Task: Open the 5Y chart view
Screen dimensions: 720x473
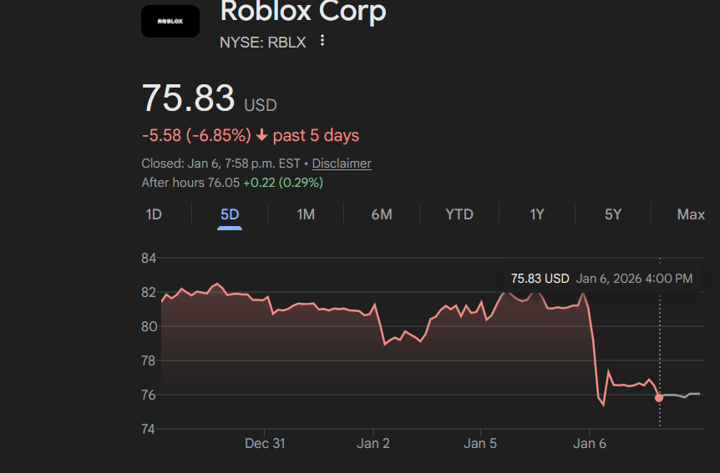Action: click(613, 214)
